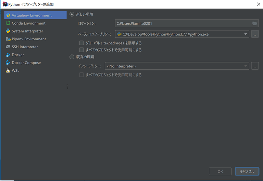
Task: Click the <No interpreter> combo box
Action: click(x=177, y=66)
